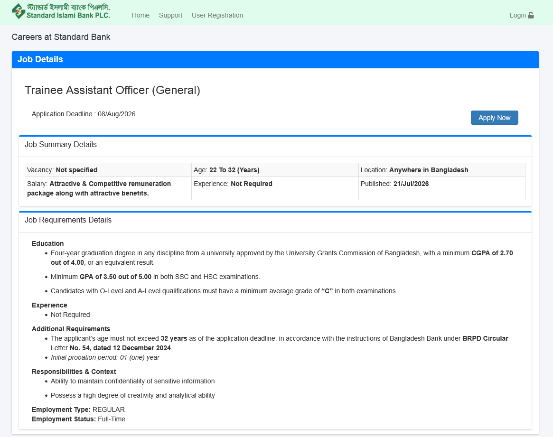553x437 pixels.
Task: Click the CGPA of 2.70 requirement bullet
Action: [281, 258]
